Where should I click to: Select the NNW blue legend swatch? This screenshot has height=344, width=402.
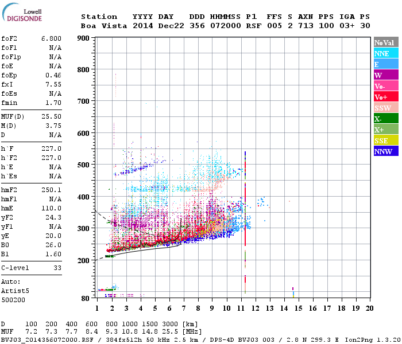[386, 151]
